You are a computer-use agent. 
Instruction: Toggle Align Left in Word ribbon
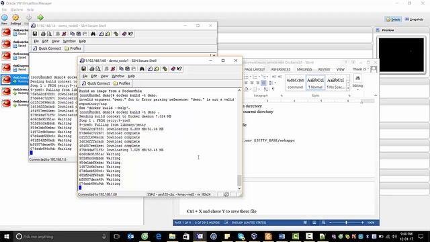(246, 83)
